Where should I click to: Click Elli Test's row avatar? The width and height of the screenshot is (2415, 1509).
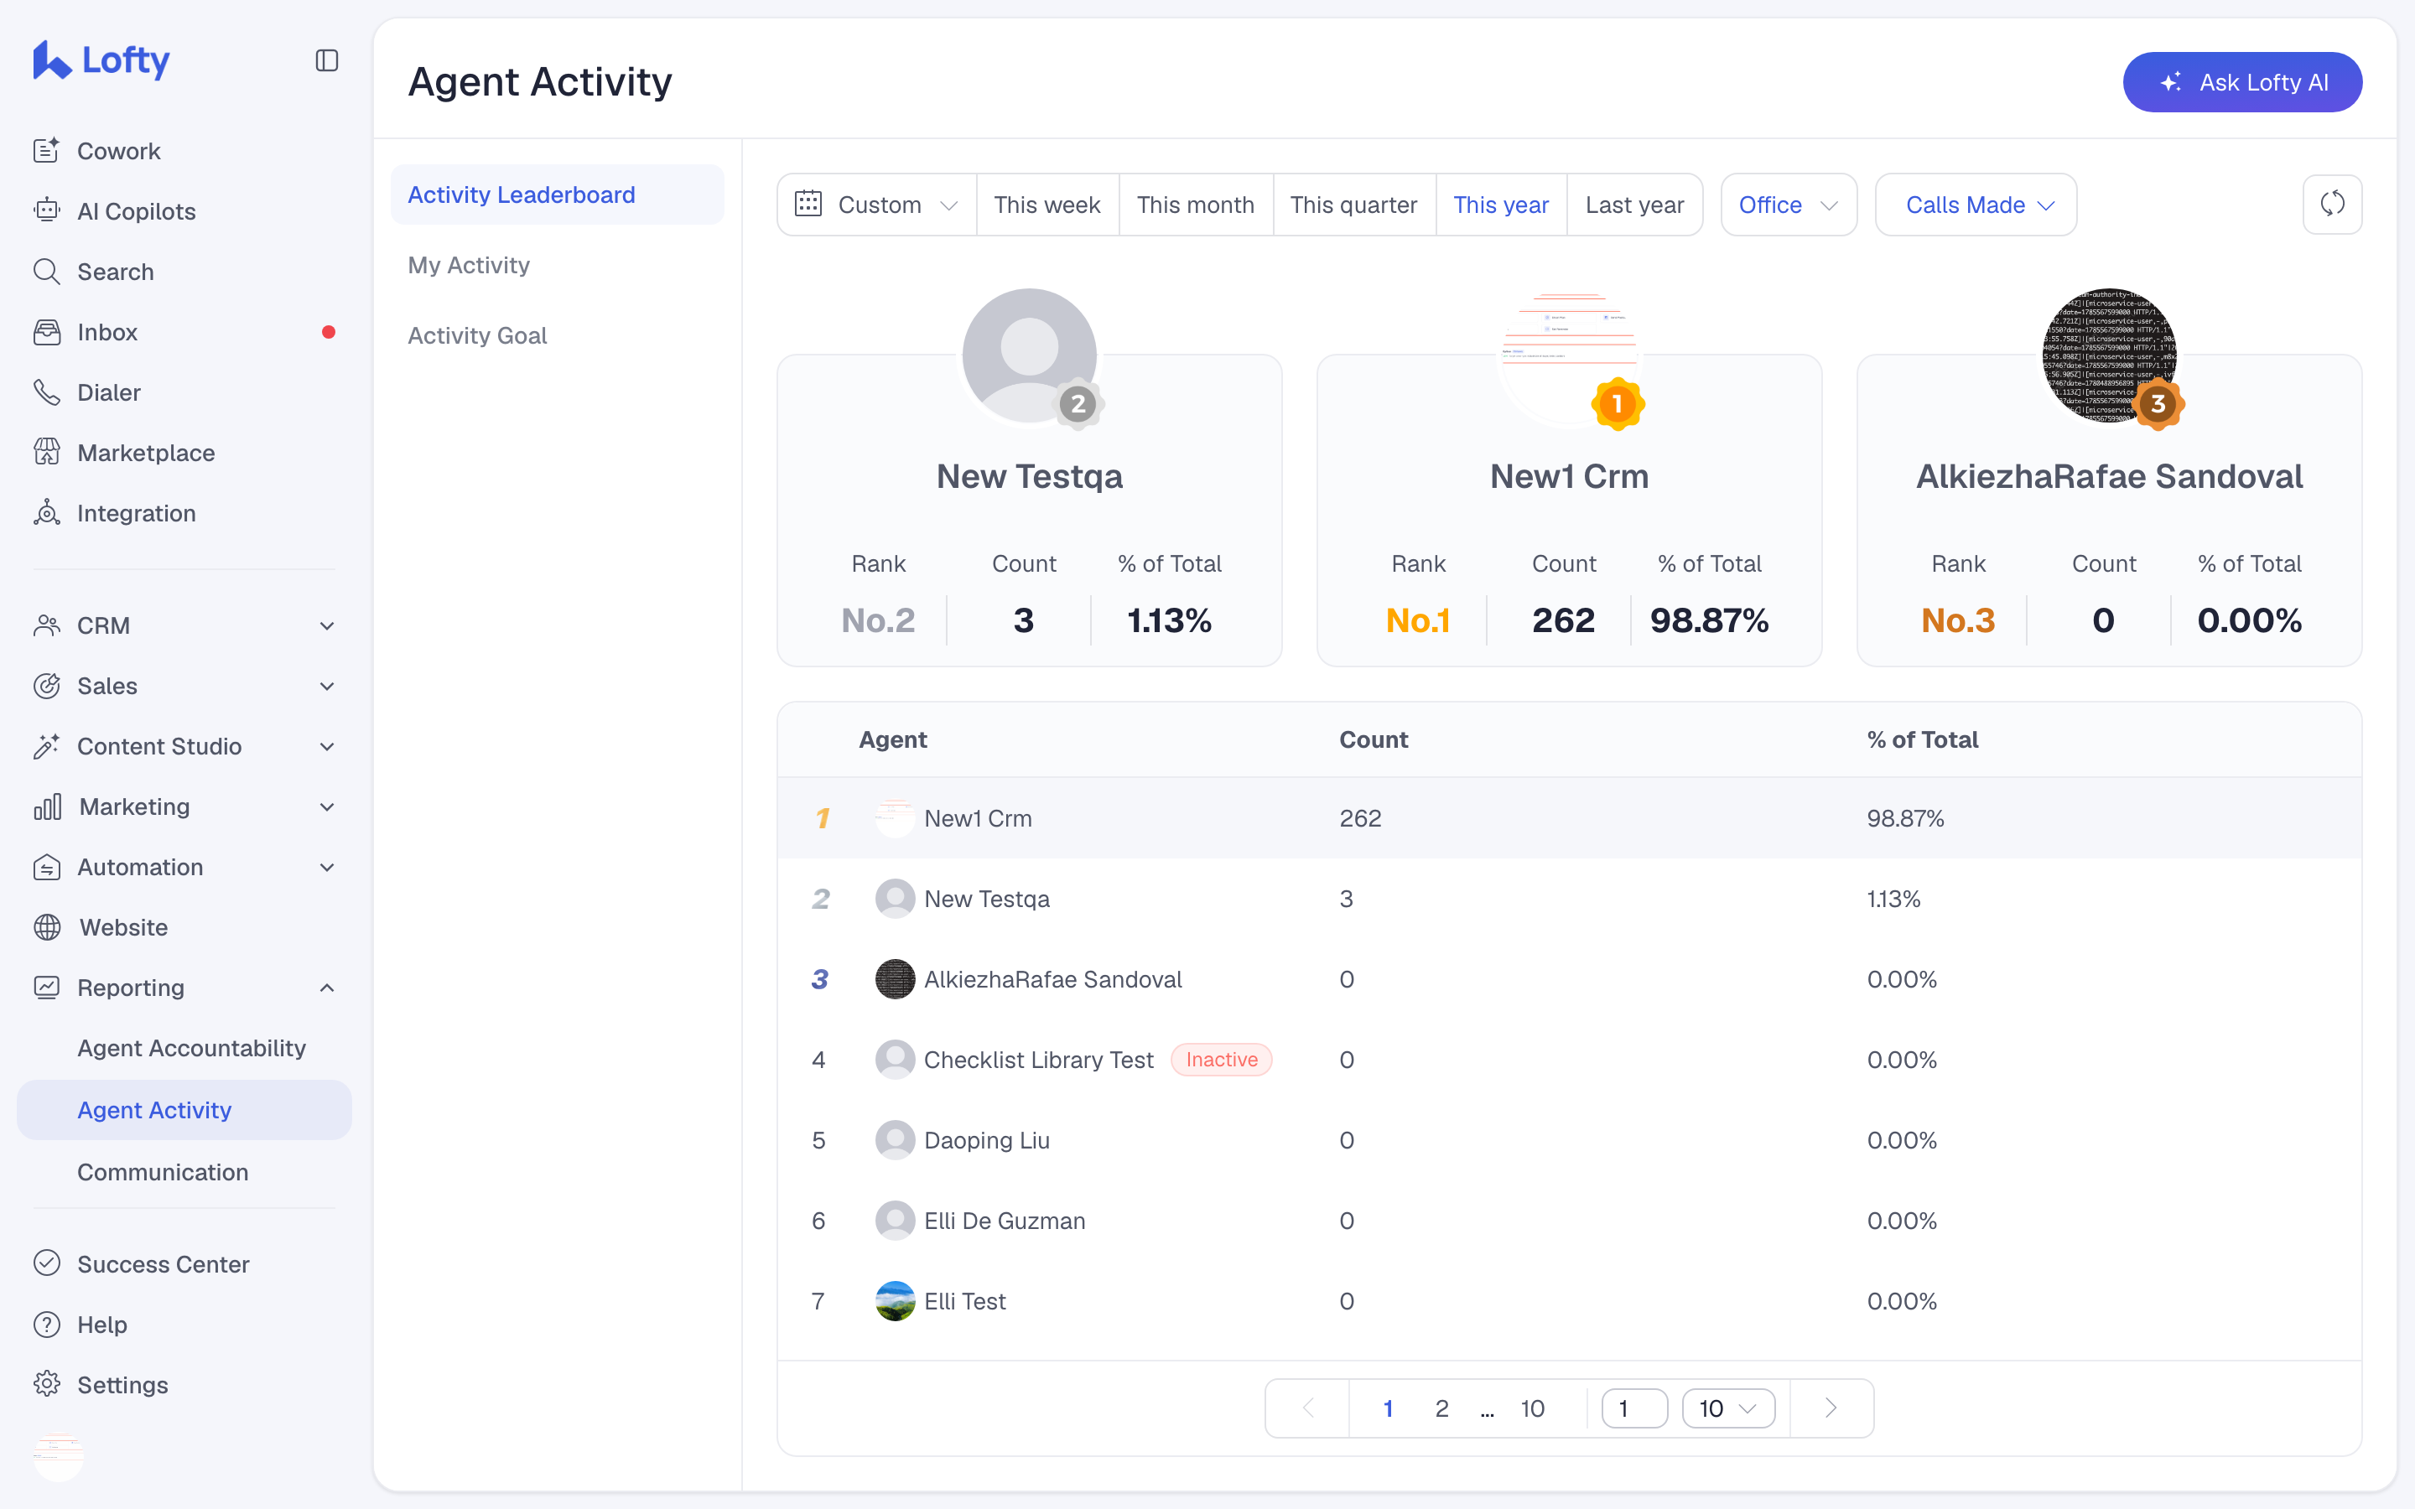pyautogui.click(x=896, y=1300)
